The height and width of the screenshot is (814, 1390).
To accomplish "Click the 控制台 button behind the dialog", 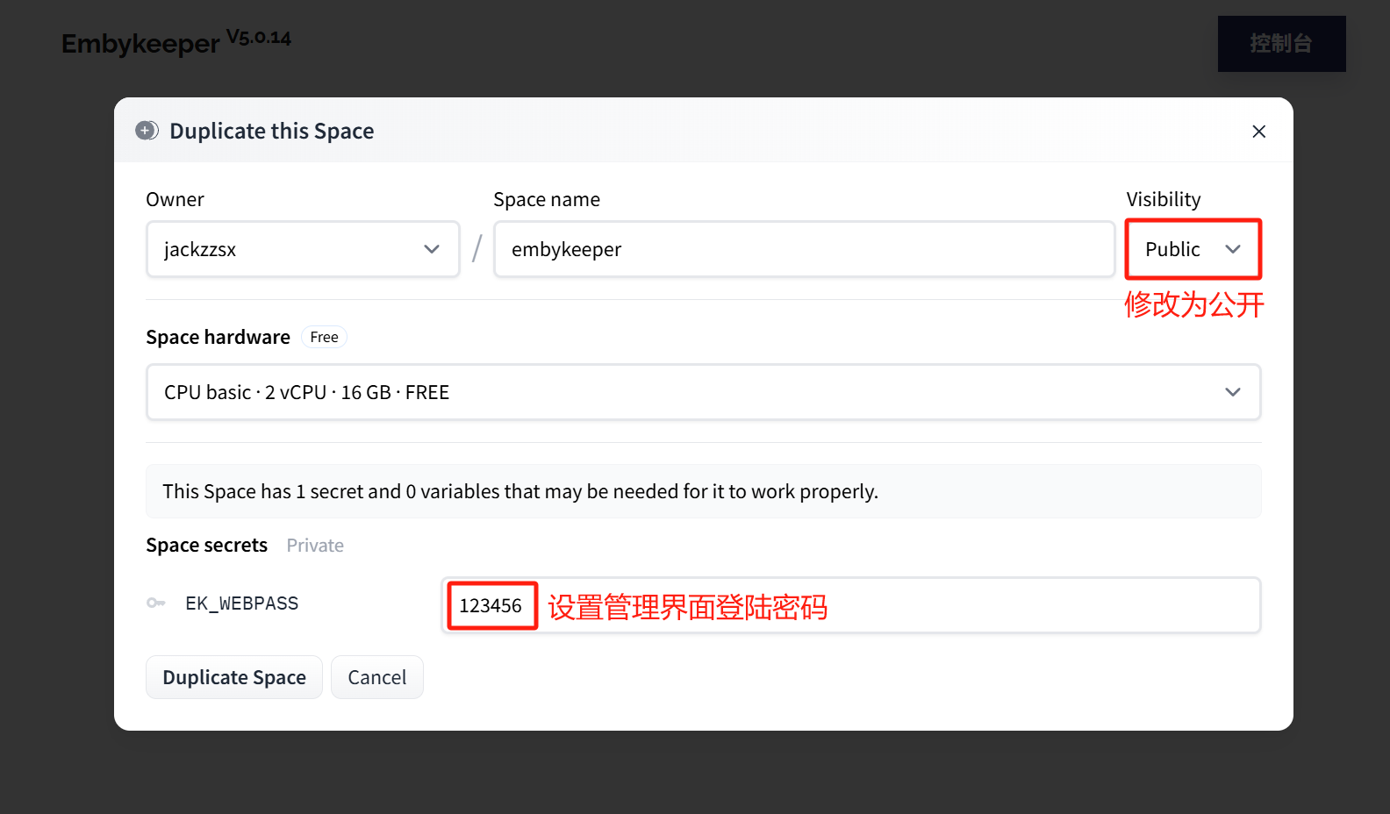I will click(1281, 44).
